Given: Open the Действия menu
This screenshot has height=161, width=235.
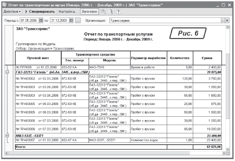Looking at the screenshot, I should [10, 12].
